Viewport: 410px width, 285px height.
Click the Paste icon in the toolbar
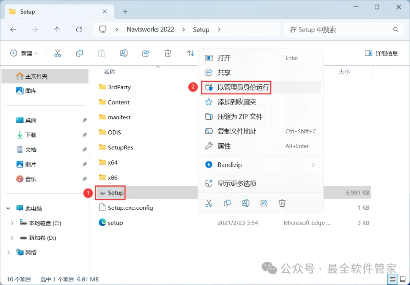[x=101, y=53]
